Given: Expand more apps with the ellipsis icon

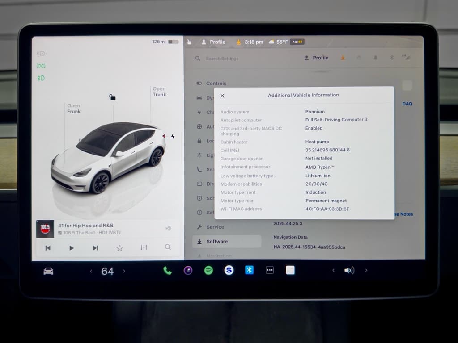Looking at the screenshot, I should tap(269, 270).
